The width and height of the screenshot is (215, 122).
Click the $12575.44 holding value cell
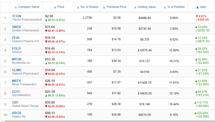tap(145, 50)
